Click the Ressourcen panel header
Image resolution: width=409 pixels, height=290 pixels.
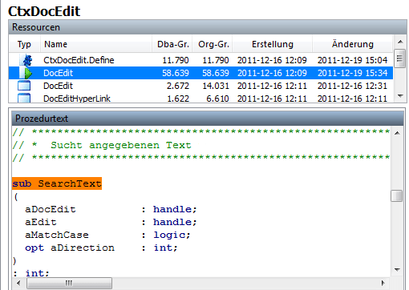(x=208, y=27)
